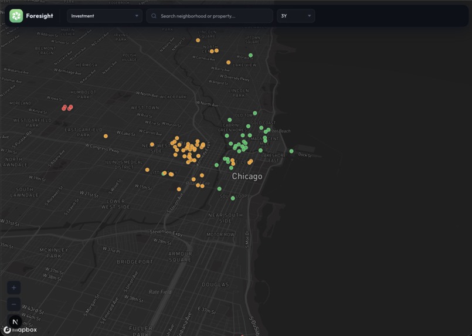Viewport: 472px width, 336px height.
Task: Zoom in with the plus map button
Action: pos(14,287)
